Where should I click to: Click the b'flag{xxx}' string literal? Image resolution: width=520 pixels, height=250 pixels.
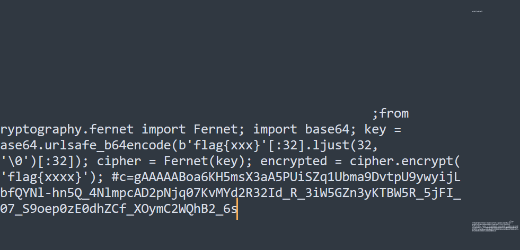223,145
